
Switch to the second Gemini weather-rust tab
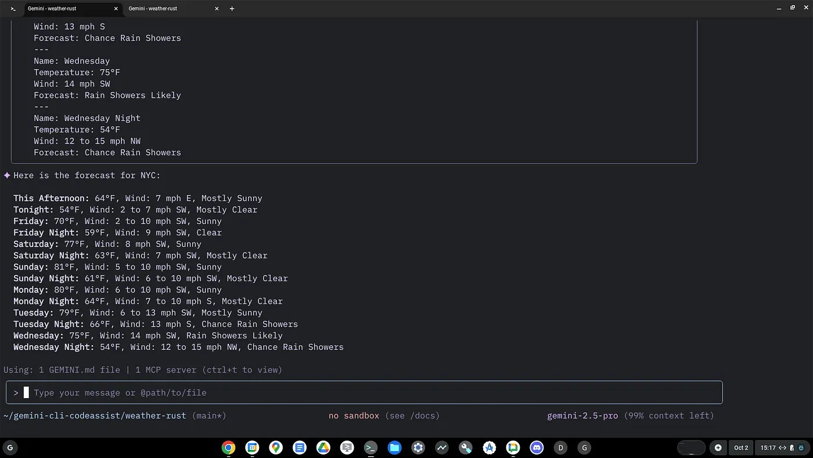click(168, 9)
